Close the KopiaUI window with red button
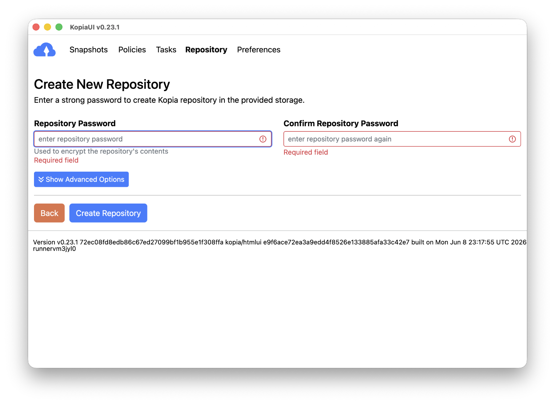Screen dimensions: 555x405 coord(36,27)
